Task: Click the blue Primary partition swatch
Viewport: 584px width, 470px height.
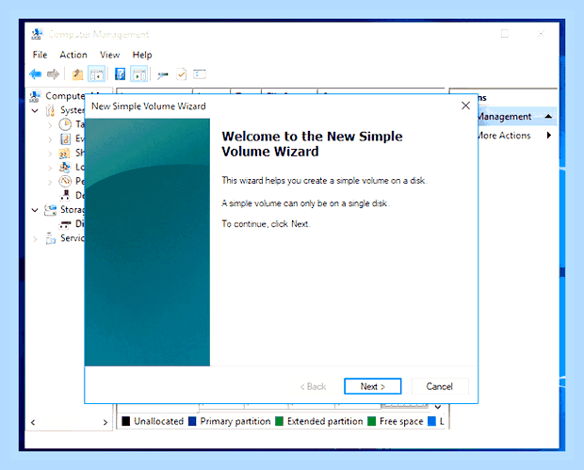Action: click(192, 421)
